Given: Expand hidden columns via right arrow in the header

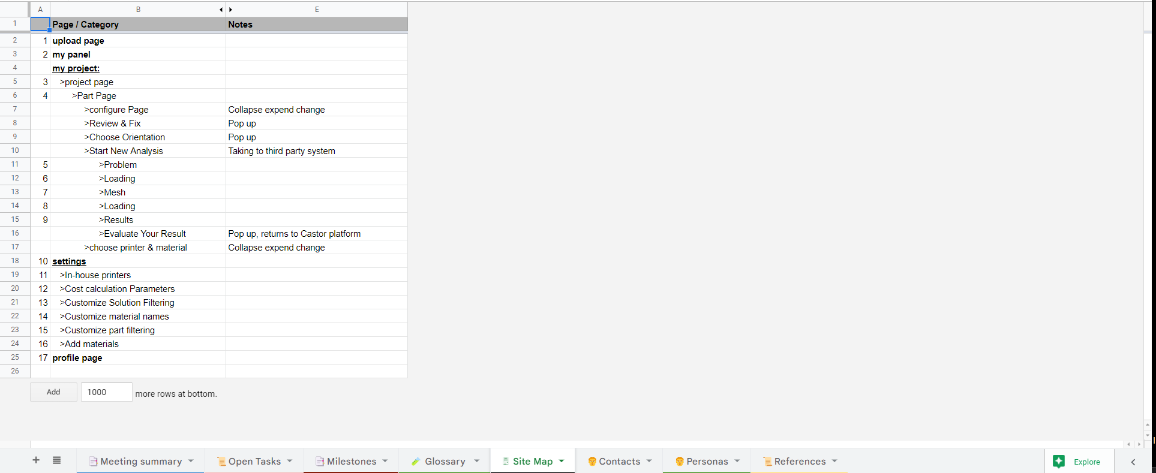Looking at the screenshot, I should 230,10.
